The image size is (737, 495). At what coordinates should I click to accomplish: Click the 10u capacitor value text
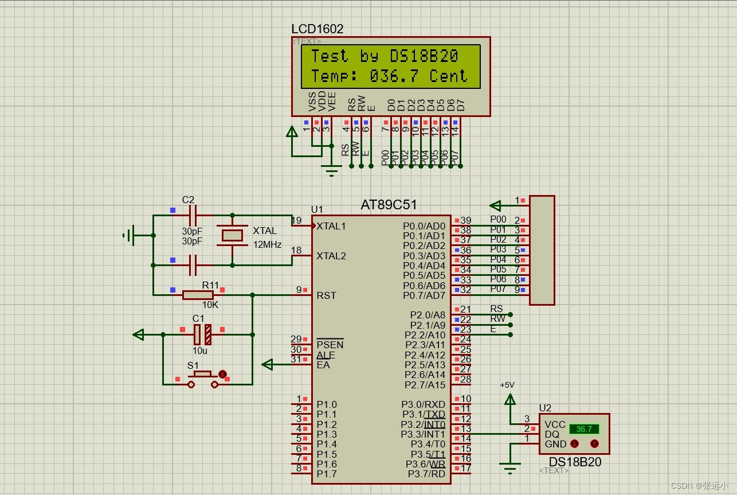tap(200, 350)
